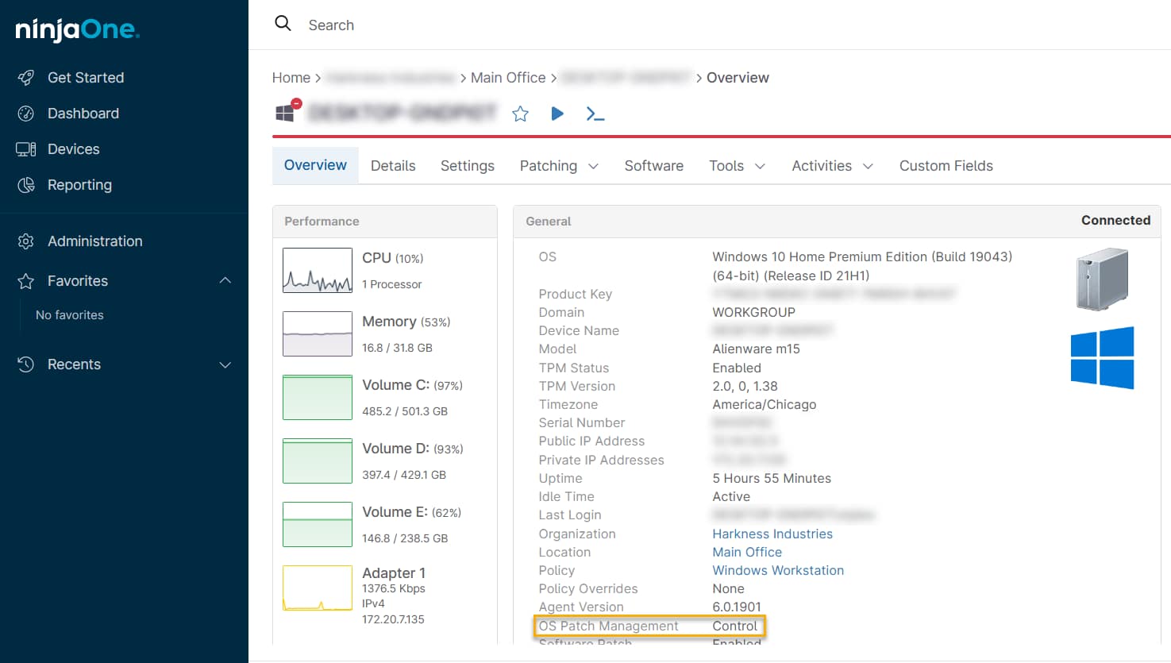Open the Windows Workstation policy link

tap(777, 570)
